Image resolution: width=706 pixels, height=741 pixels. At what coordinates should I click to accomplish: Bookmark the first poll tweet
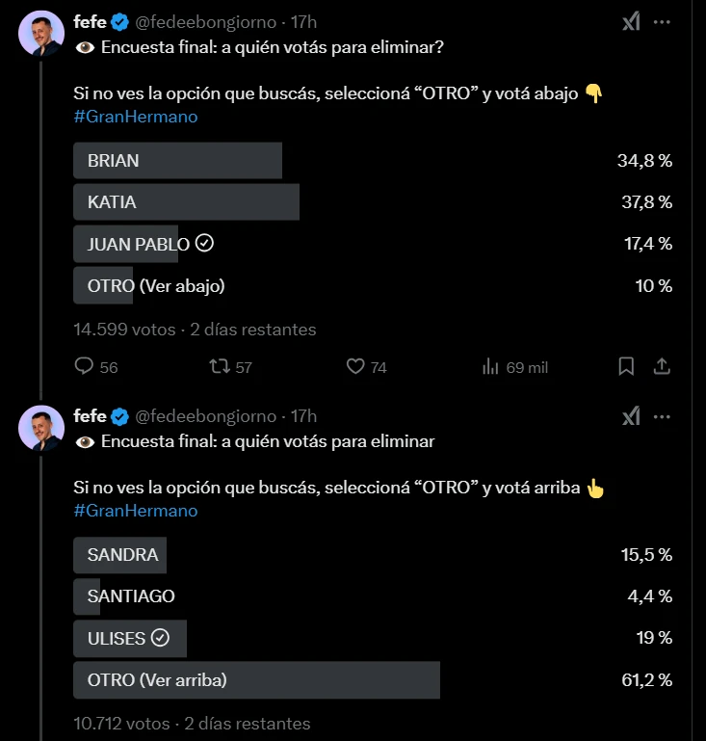click(x=626, y=366)
